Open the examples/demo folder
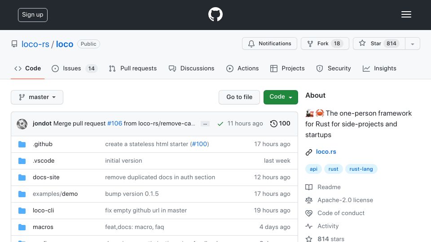This screenshot has width=431, height=242. (55, 194)
